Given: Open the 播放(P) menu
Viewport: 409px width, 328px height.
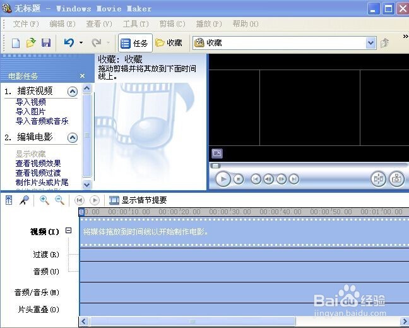Looking at the screenshot, I should (x=209, y=24).
